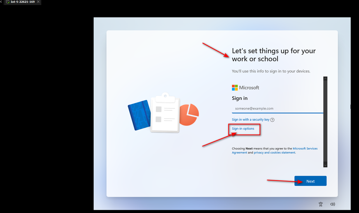Screen dimensions: 359x213
Task: Click scrollbar up arrow in sign-in pane
Action: point(325,79)
